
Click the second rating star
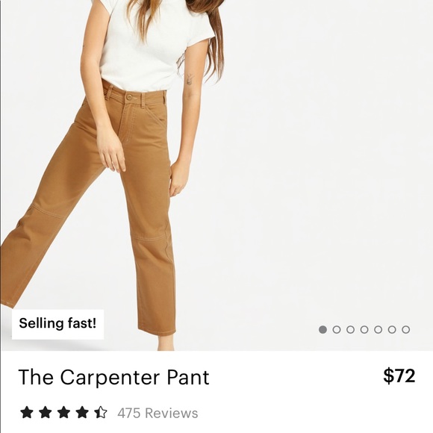[46, 412]
